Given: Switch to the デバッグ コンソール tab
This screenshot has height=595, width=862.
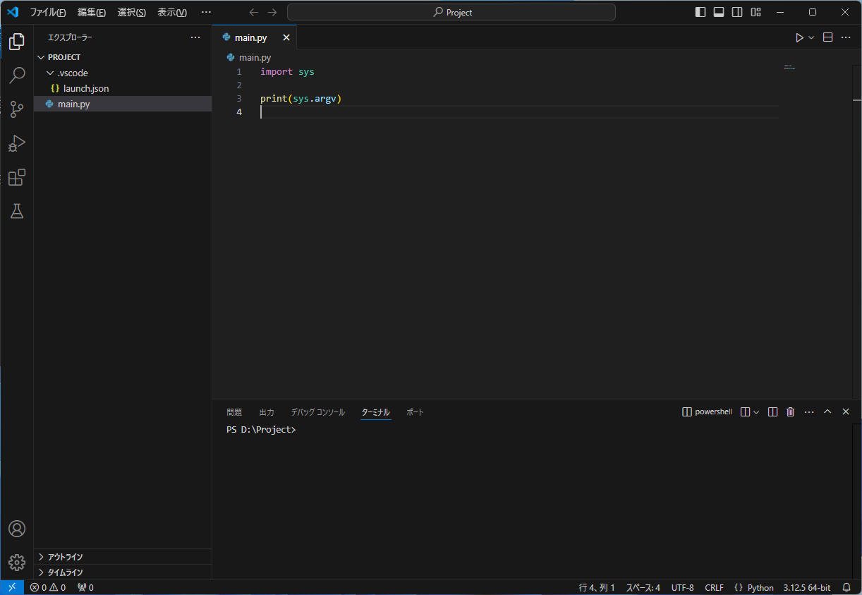Looking at the screenshot, I should click(318, 411).
